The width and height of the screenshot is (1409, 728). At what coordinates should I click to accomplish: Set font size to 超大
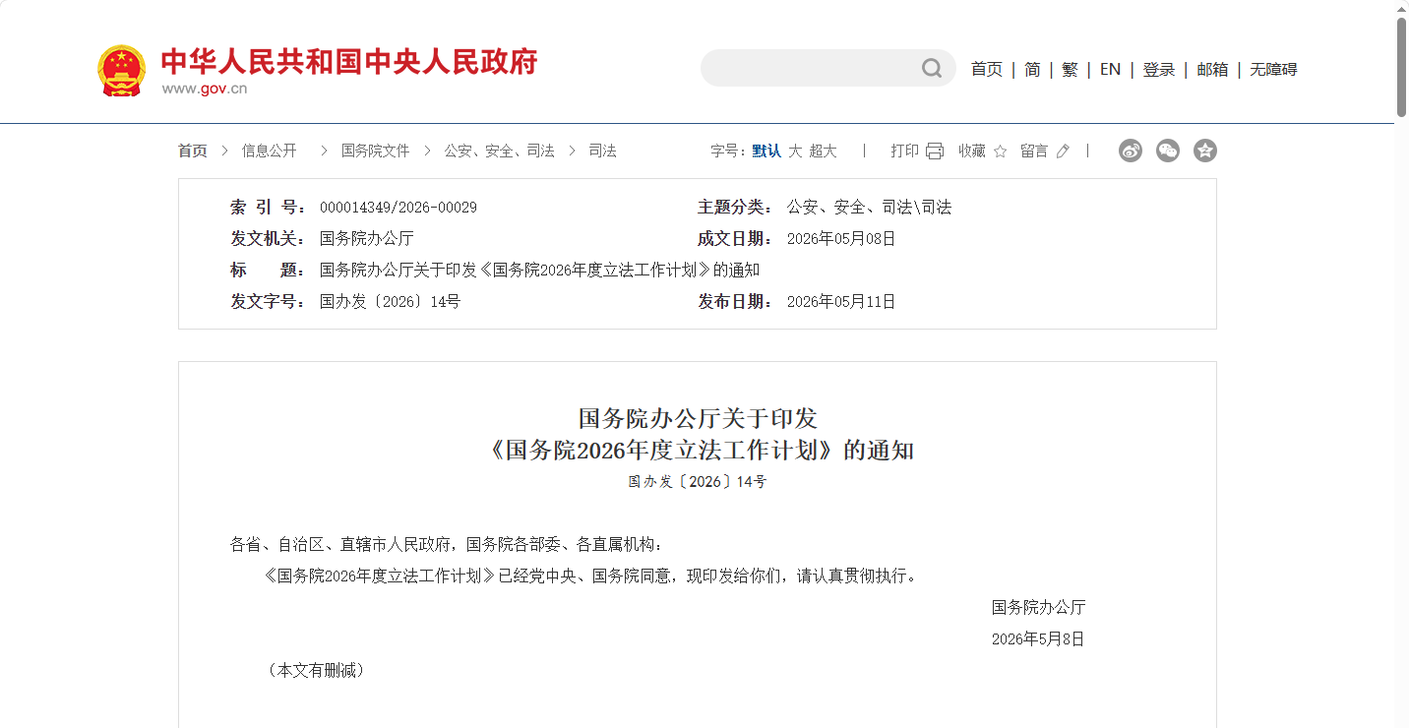(x=823, y=151)
